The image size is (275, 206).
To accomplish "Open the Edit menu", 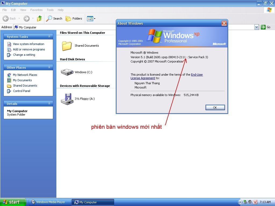I will pos(13,10).
